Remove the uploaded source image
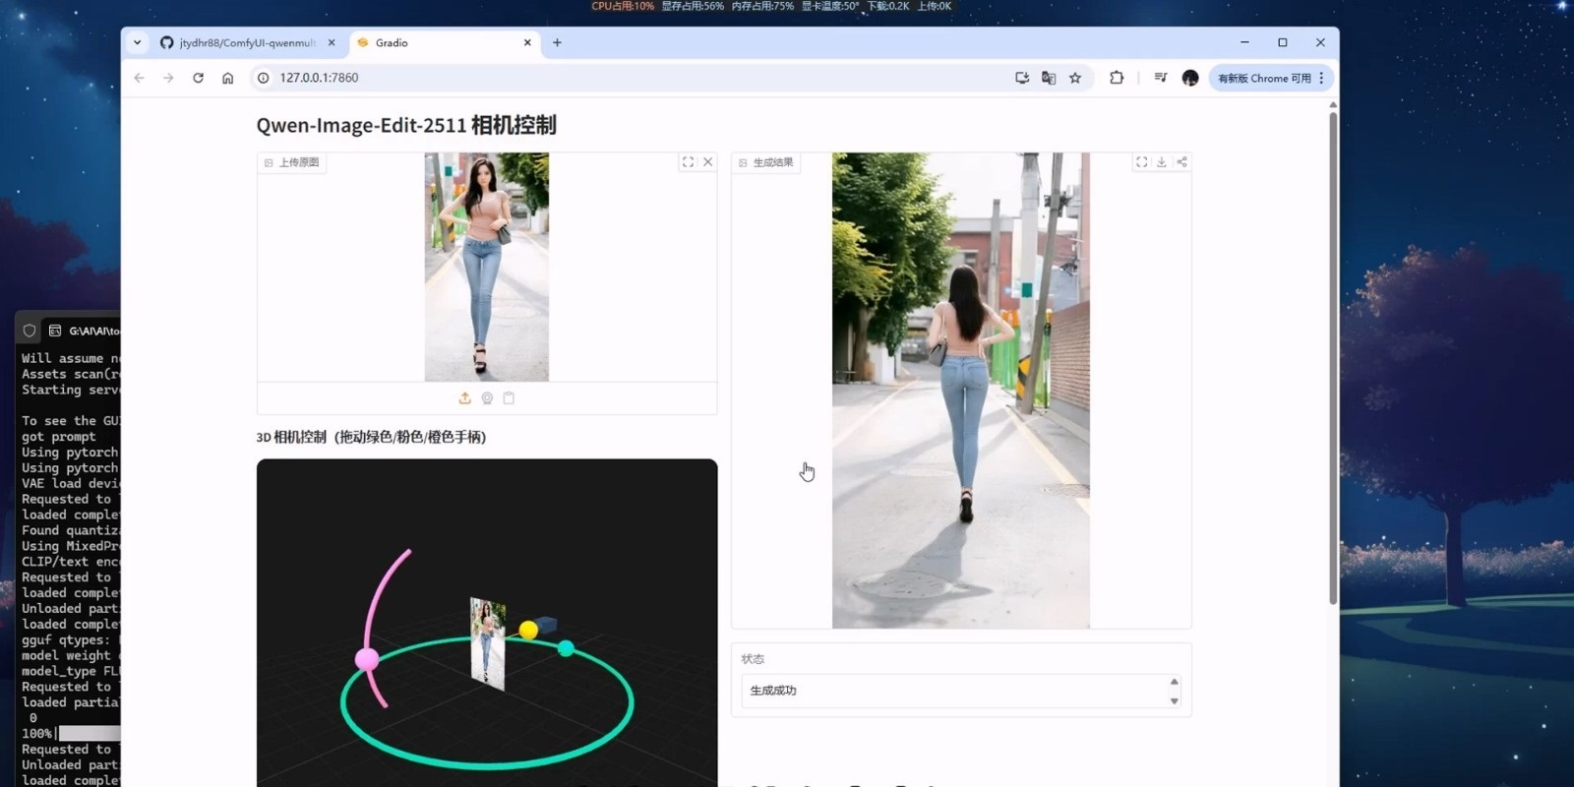 point(707,162)
